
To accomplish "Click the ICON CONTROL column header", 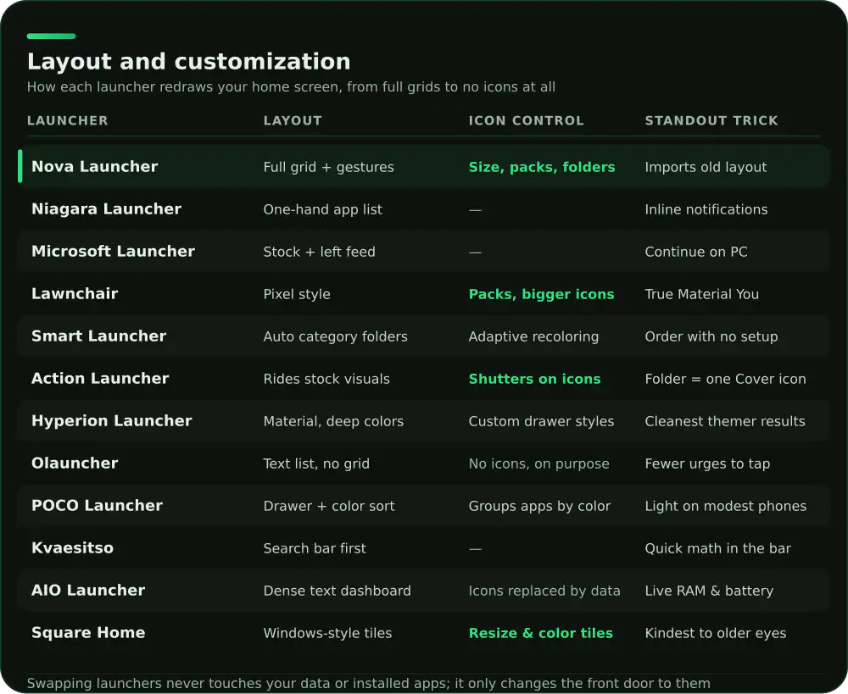I will (527, 120).
